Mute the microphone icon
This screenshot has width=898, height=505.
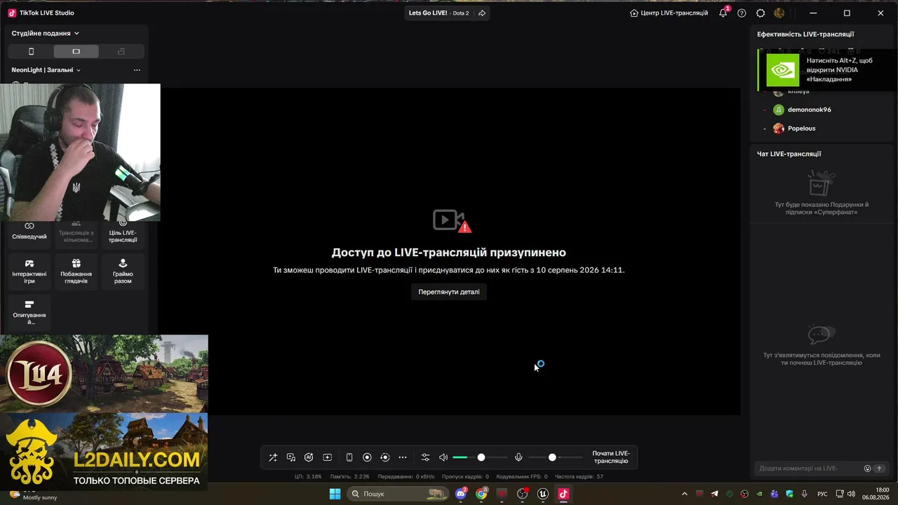518,457
